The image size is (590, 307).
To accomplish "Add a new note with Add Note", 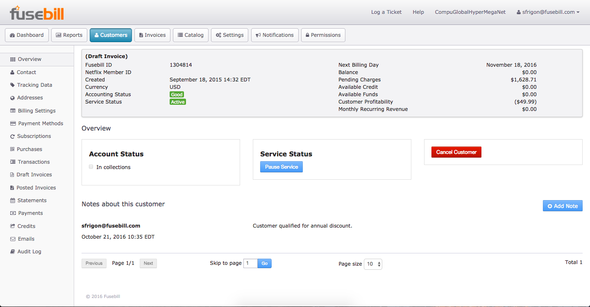I will 562,206.
